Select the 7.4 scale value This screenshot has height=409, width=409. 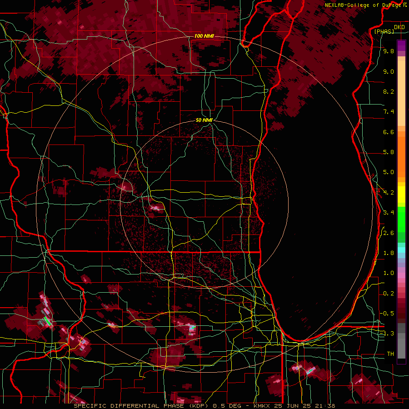click(x=389, y=112)
